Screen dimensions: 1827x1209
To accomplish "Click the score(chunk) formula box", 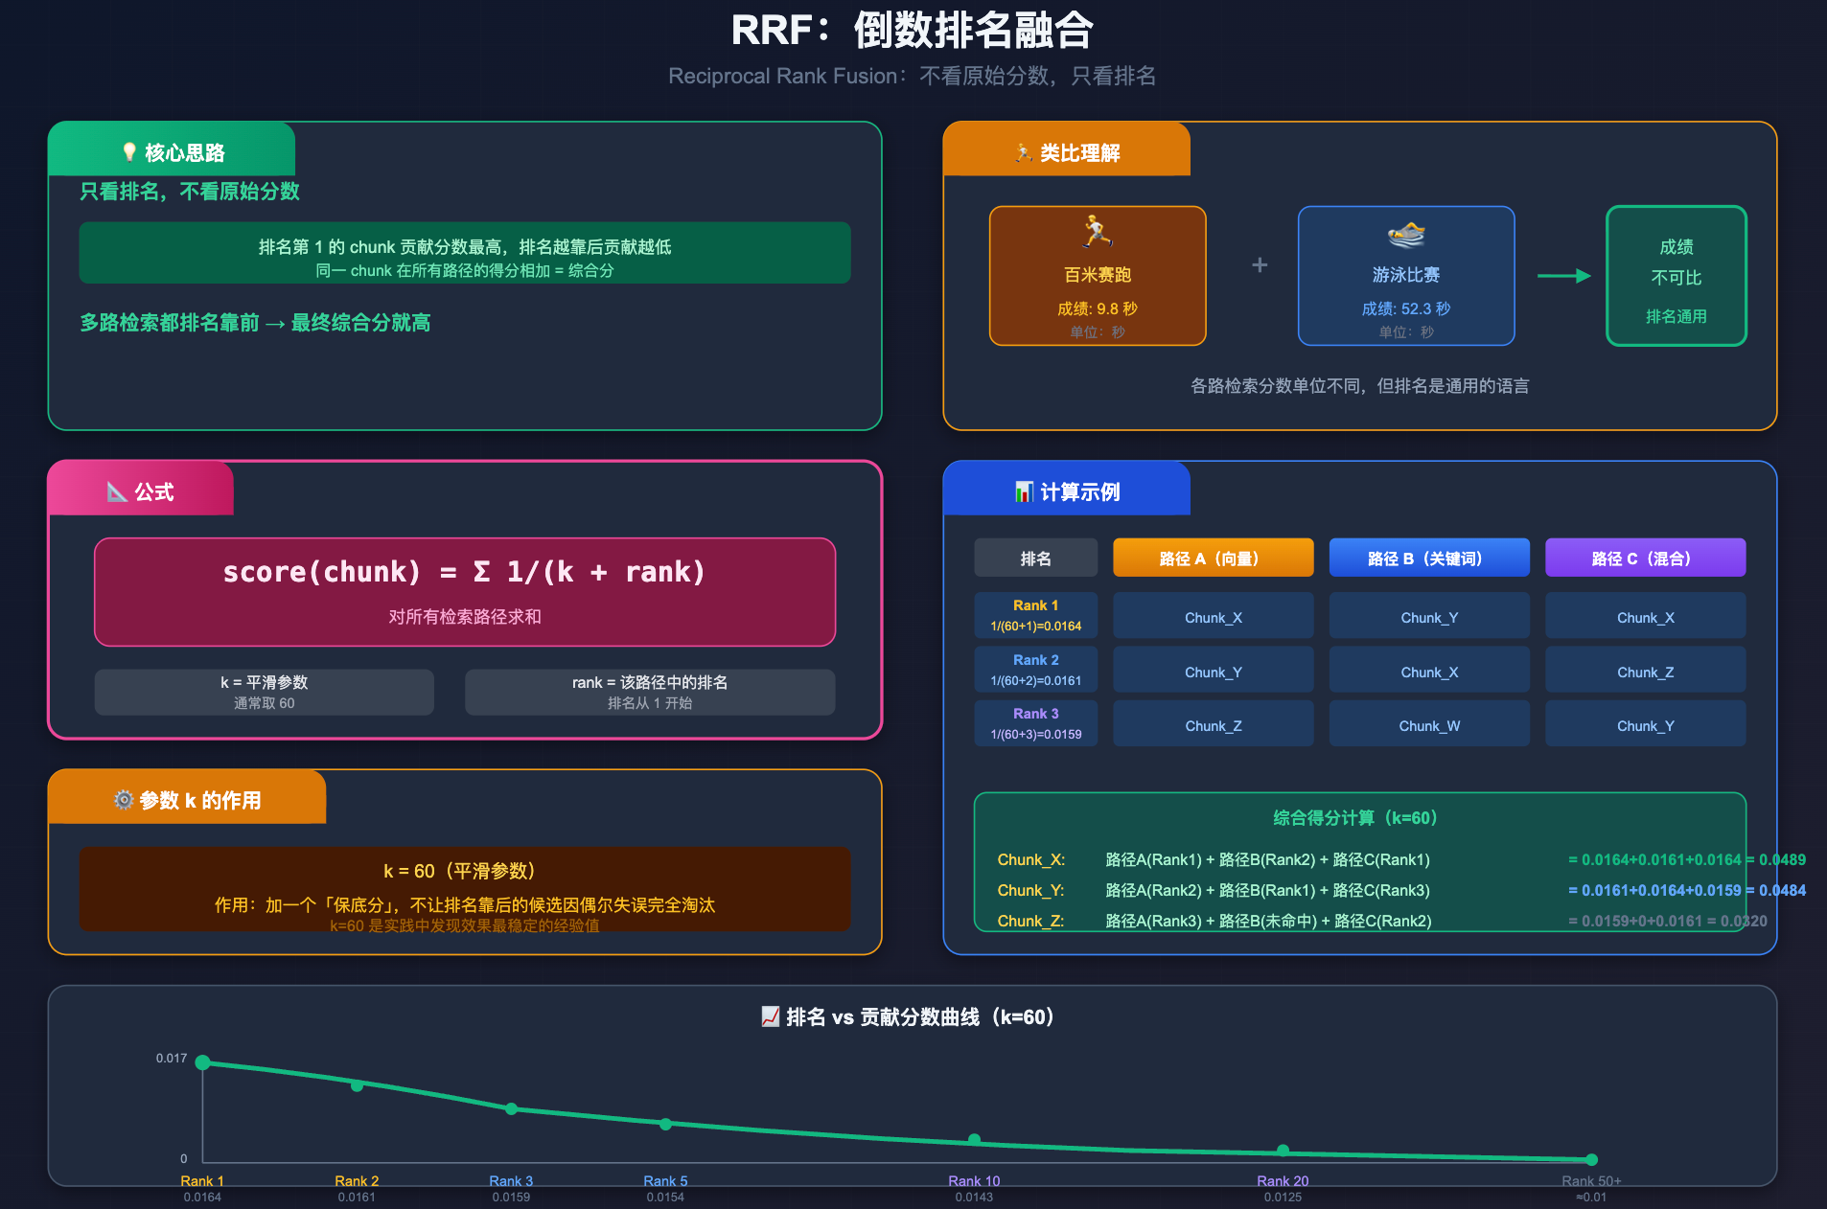I will (465, 591).
